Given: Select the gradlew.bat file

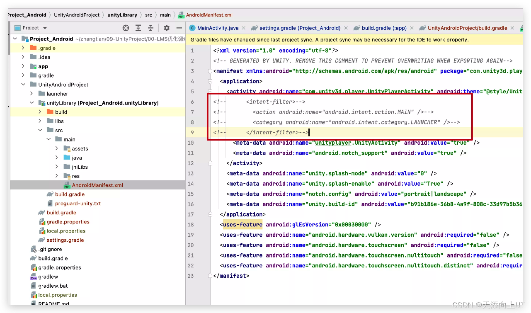Looking at the screenshot, I should pyautogui.click(x=53, y=286).
